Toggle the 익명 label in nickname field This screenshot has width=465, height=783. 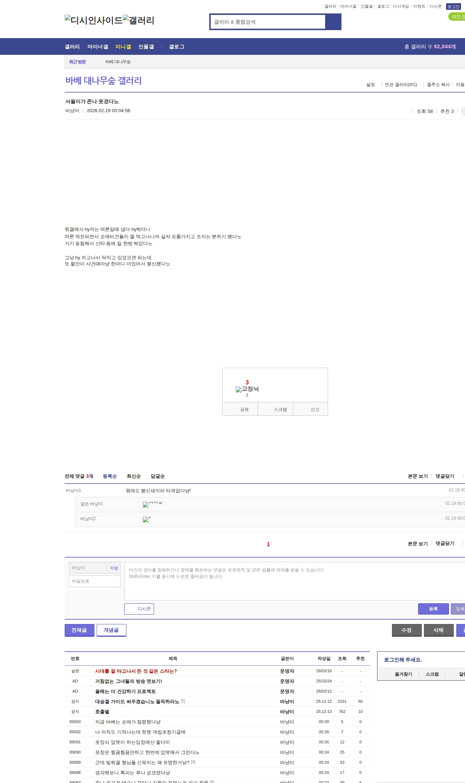click(114, 568)
